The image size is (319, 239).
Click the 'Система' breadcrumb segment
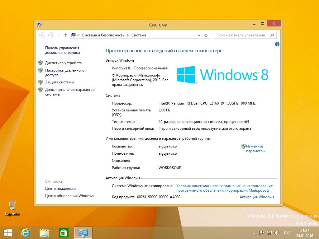[139, 35]
